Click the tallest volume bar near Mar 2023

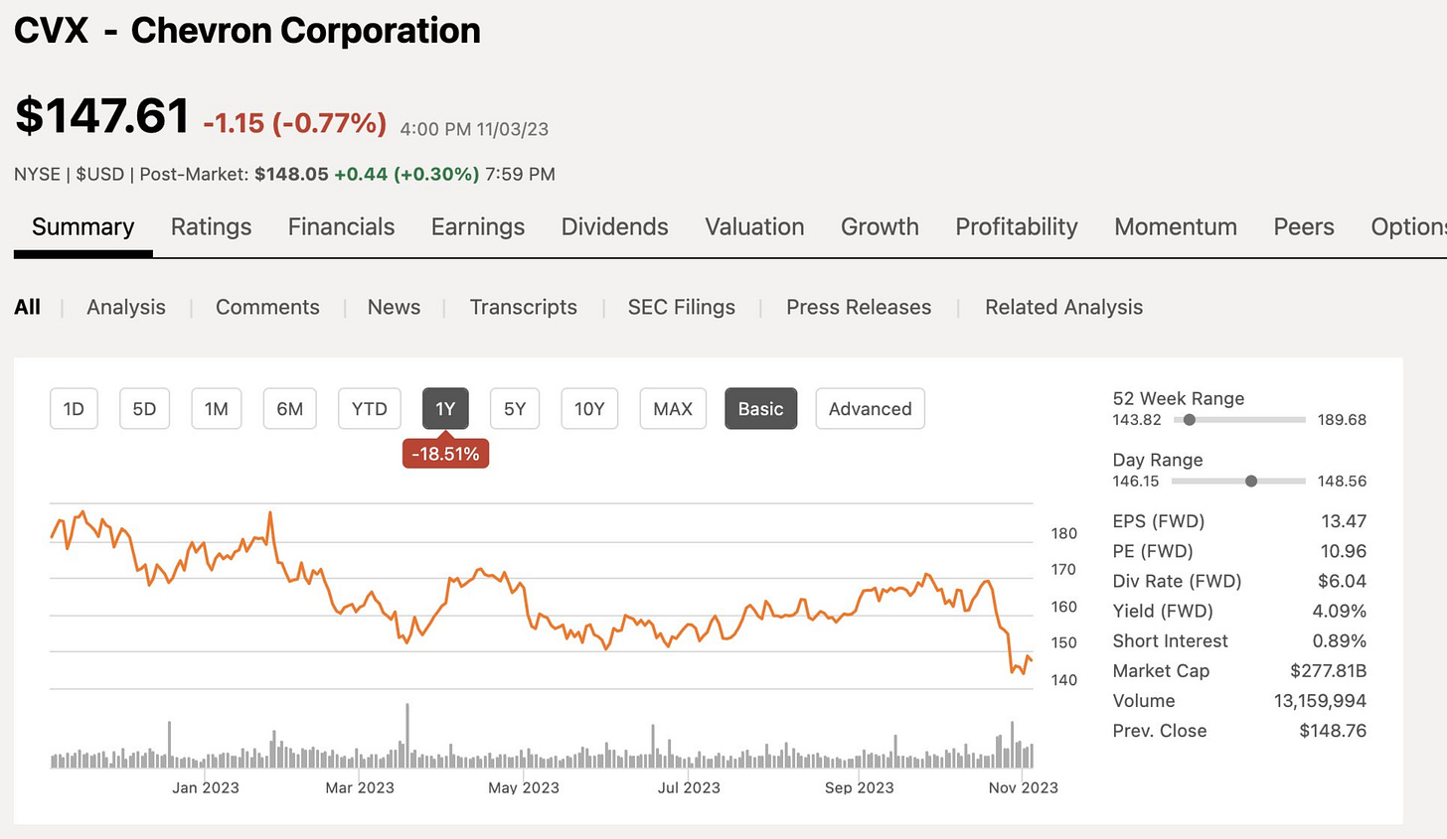point(407,736)
